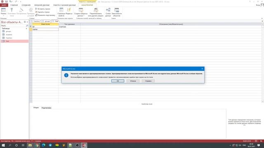Open the notification center in system tray

pyautogui.click(x=259, y=145)
